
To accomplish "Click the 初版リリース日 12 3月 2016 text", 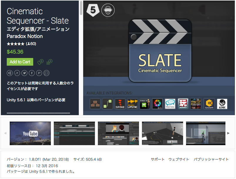I will 32,166.
